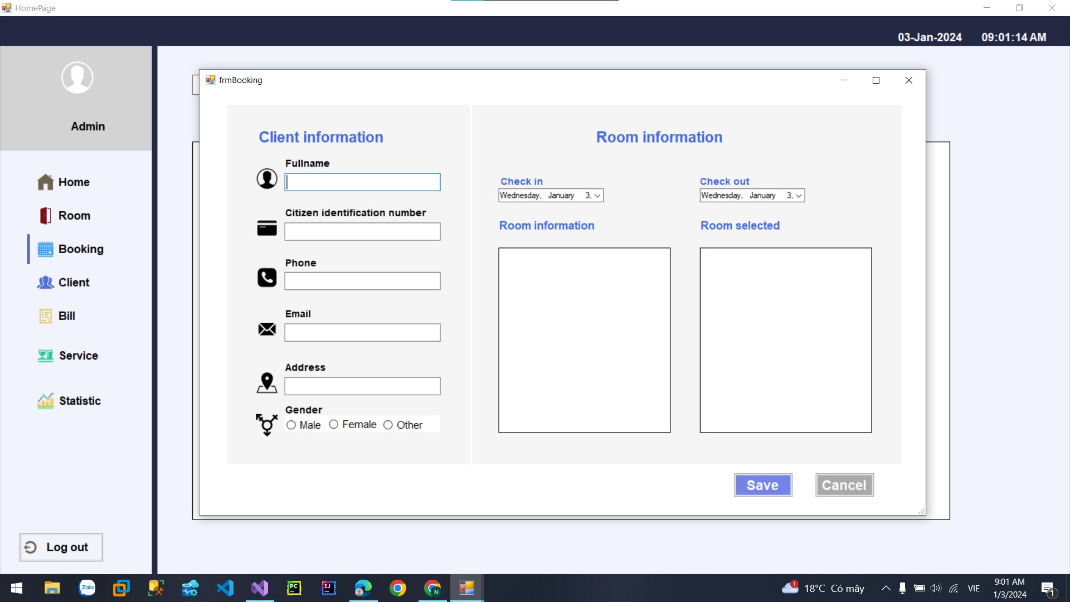The width and height of the screenshot is (1070, 602).
Task: Click the Save button
Action: [x=762, y=485]
